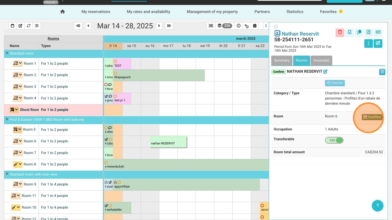This screenshot has width=392, height=220.
Task: Switch to the Invoice(s) tab
Action: [x=321, y=60]
